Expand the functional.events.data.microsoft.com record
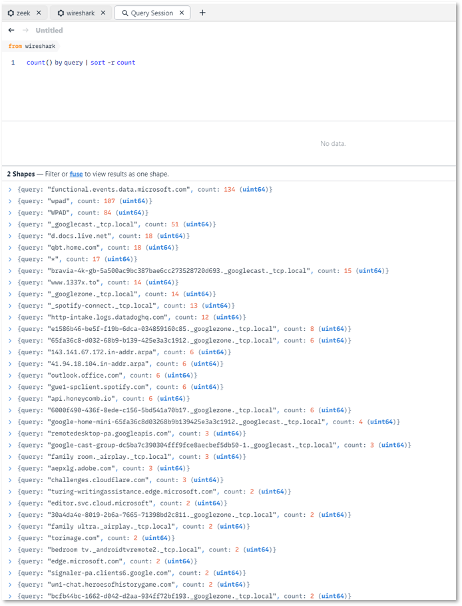The image size is (462, 606). pos(10,190)
